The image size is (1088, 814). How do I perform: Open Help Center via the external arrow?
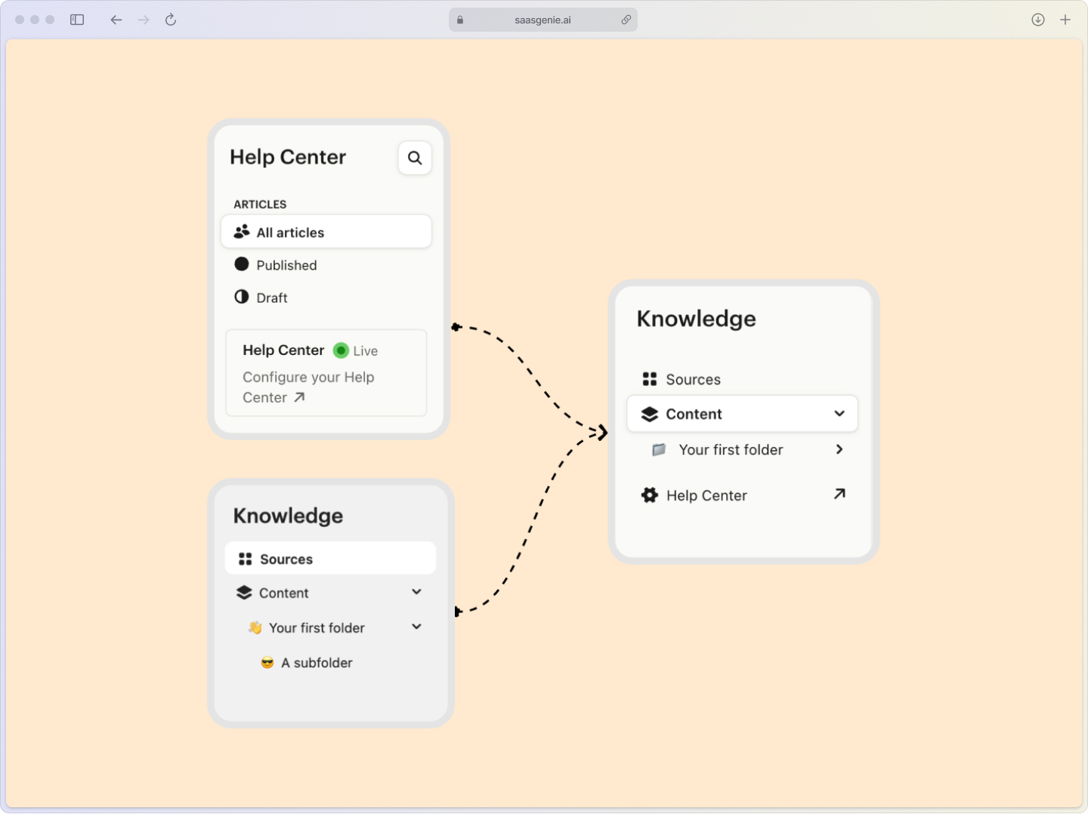point(839,494)
